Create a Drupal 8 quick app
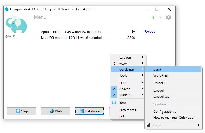The image size is (205, 133). click(x=173, y=83)
